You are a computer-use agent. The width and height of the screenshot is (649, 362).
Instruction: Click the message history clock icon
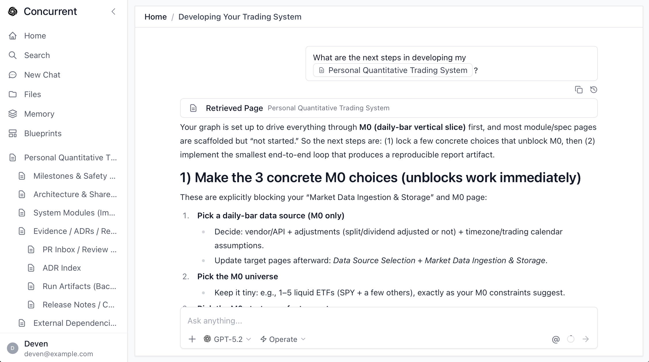pos(593,90)
